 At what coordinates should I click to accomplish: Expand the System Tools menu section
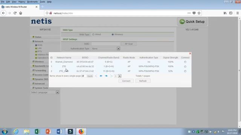click(x=41, y=88)
